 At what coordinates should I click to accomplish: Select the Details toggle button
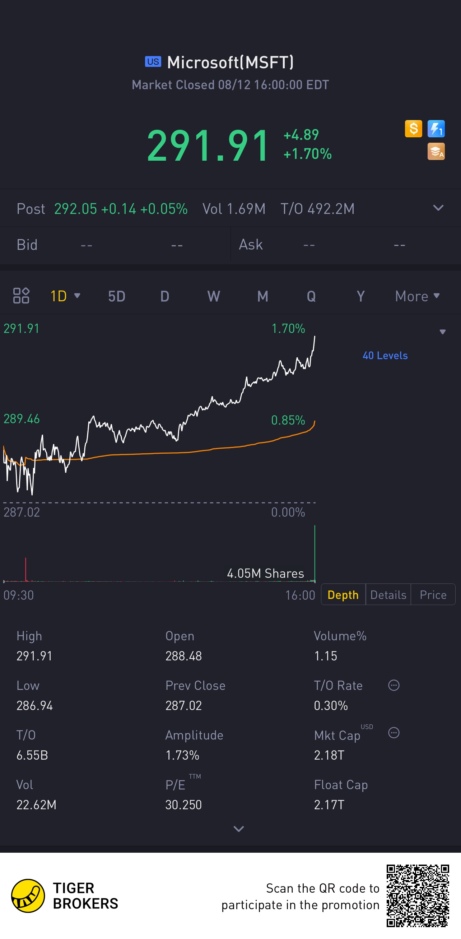click(x=388, y=595)
